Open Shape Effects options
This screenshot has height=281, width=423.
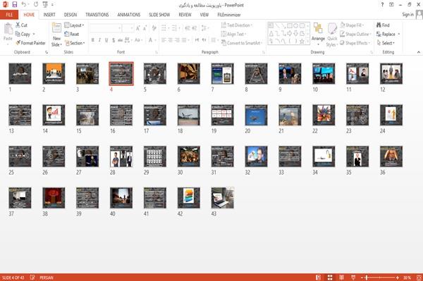(355, 43)
